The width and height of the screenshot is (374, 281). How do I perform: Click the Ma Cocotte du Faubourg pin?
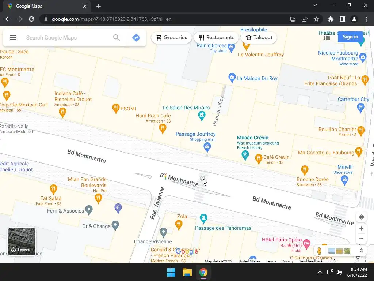click(x=359, y=152)
